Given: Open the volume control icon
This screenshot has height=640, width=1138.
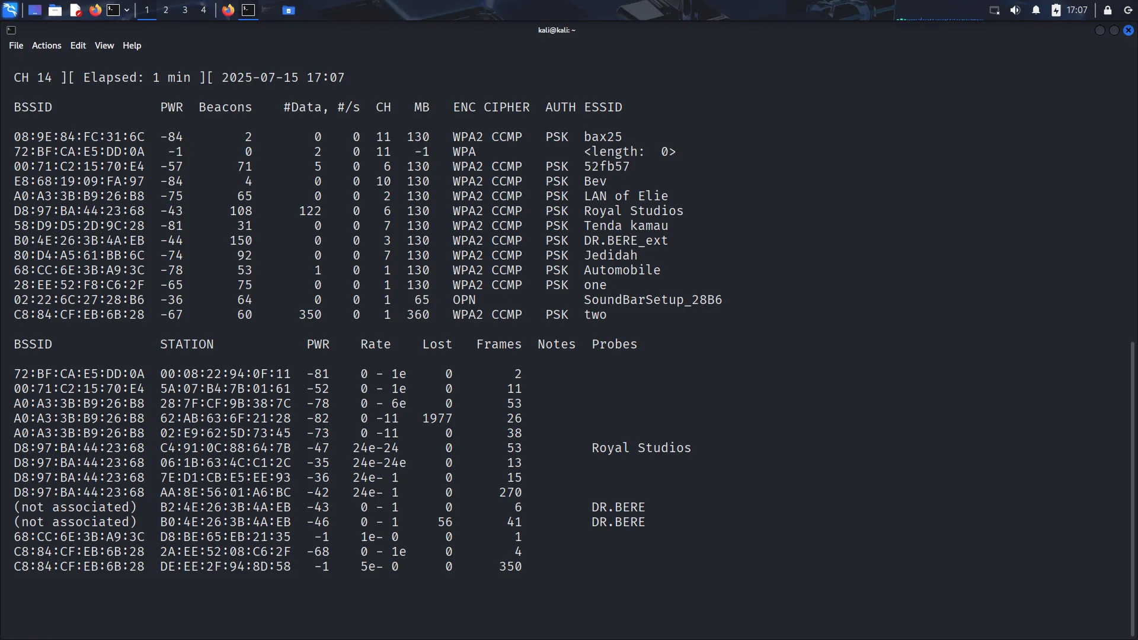Looking at the screenshot, I should tap(1015, 10).
